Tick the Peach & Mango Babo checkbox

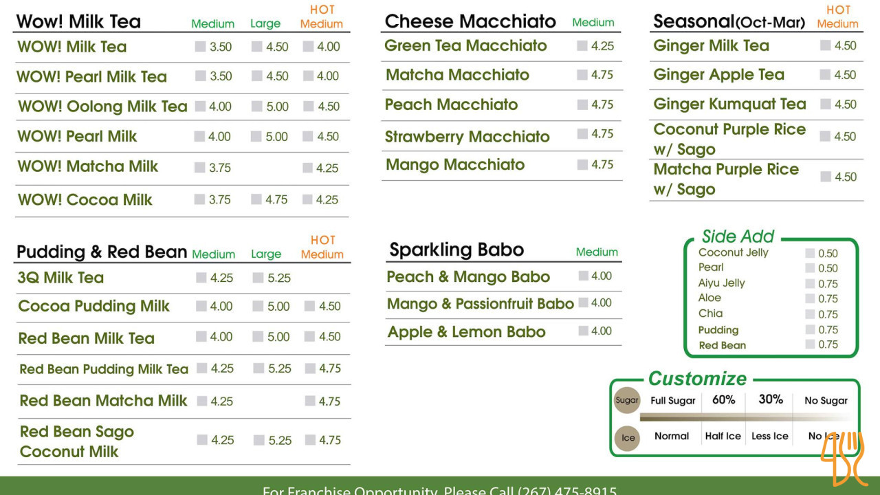[584, 276]
